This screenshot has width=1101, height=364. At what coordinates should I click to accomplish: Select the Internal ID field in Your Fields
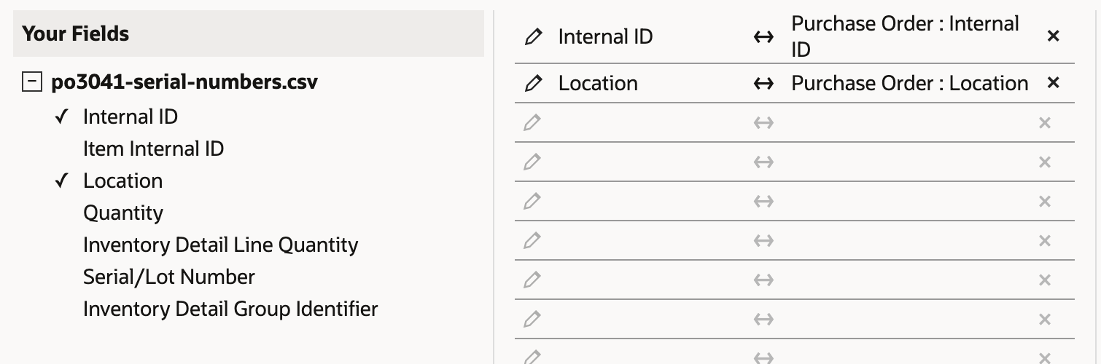131,116
